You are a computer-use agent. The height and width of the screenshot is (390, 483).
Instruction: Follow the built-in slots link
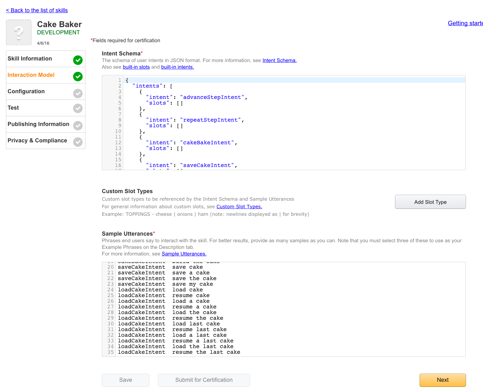point(136,67)
